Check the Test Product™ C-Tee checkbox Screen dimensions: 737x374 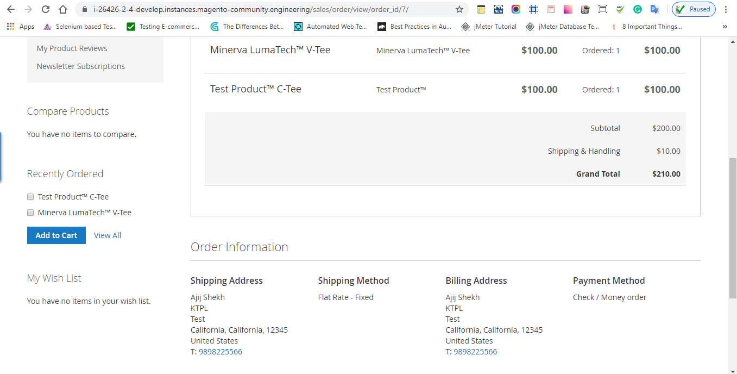click(31, 197)
